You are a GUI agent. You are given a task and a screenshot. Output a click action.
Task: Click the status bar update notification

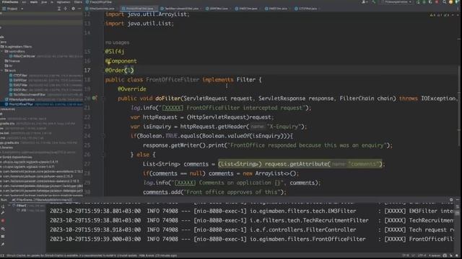click(x=92, y=256)
